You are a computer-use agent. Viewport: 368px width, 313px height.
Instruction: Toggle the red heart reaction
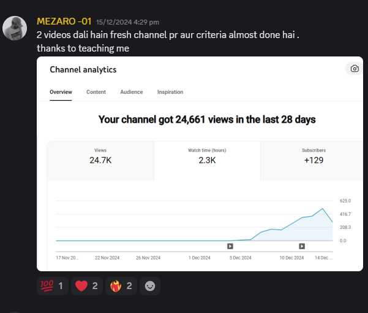click(x=87, y=286)
